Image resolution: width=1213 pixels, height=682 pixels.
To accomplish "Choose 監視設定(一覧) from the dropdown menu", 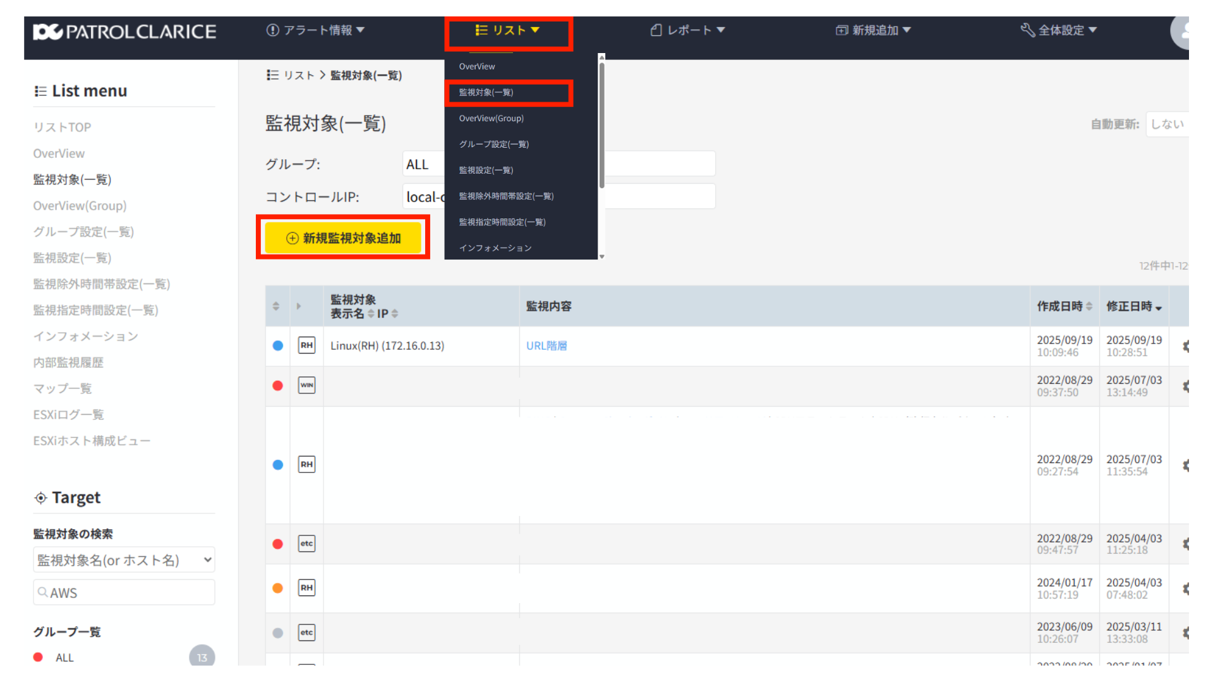I will [486, 170].
